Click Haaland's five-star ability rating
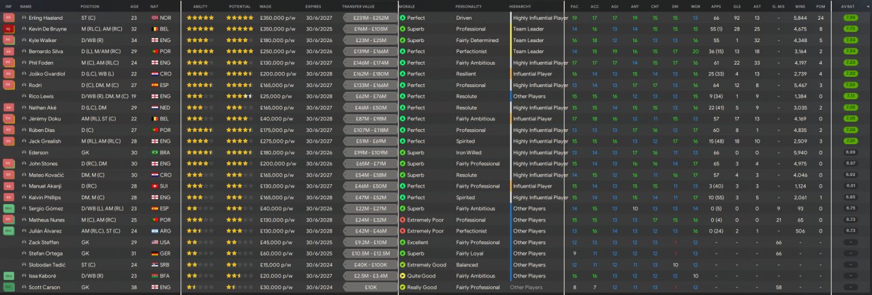 click(x=201, y=18)
